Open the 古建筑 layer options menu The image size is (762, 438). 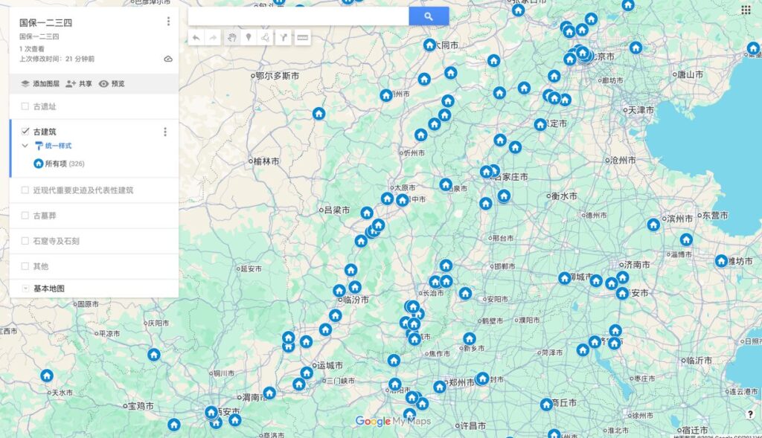pos(165,132)
